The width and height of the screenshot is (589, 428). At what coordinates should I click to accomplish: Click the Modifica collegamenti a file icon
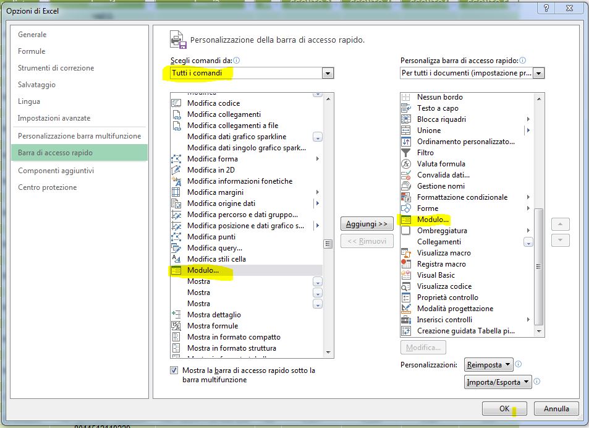point(176,126)
